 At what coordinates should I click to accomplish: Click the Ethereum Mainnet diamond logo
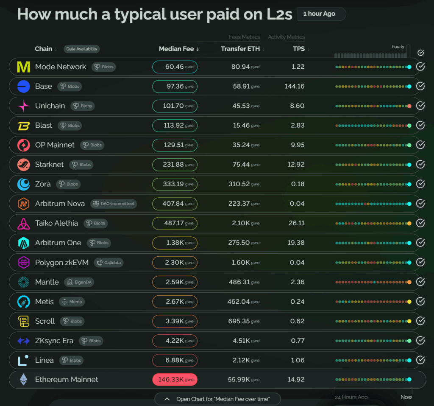24,379
